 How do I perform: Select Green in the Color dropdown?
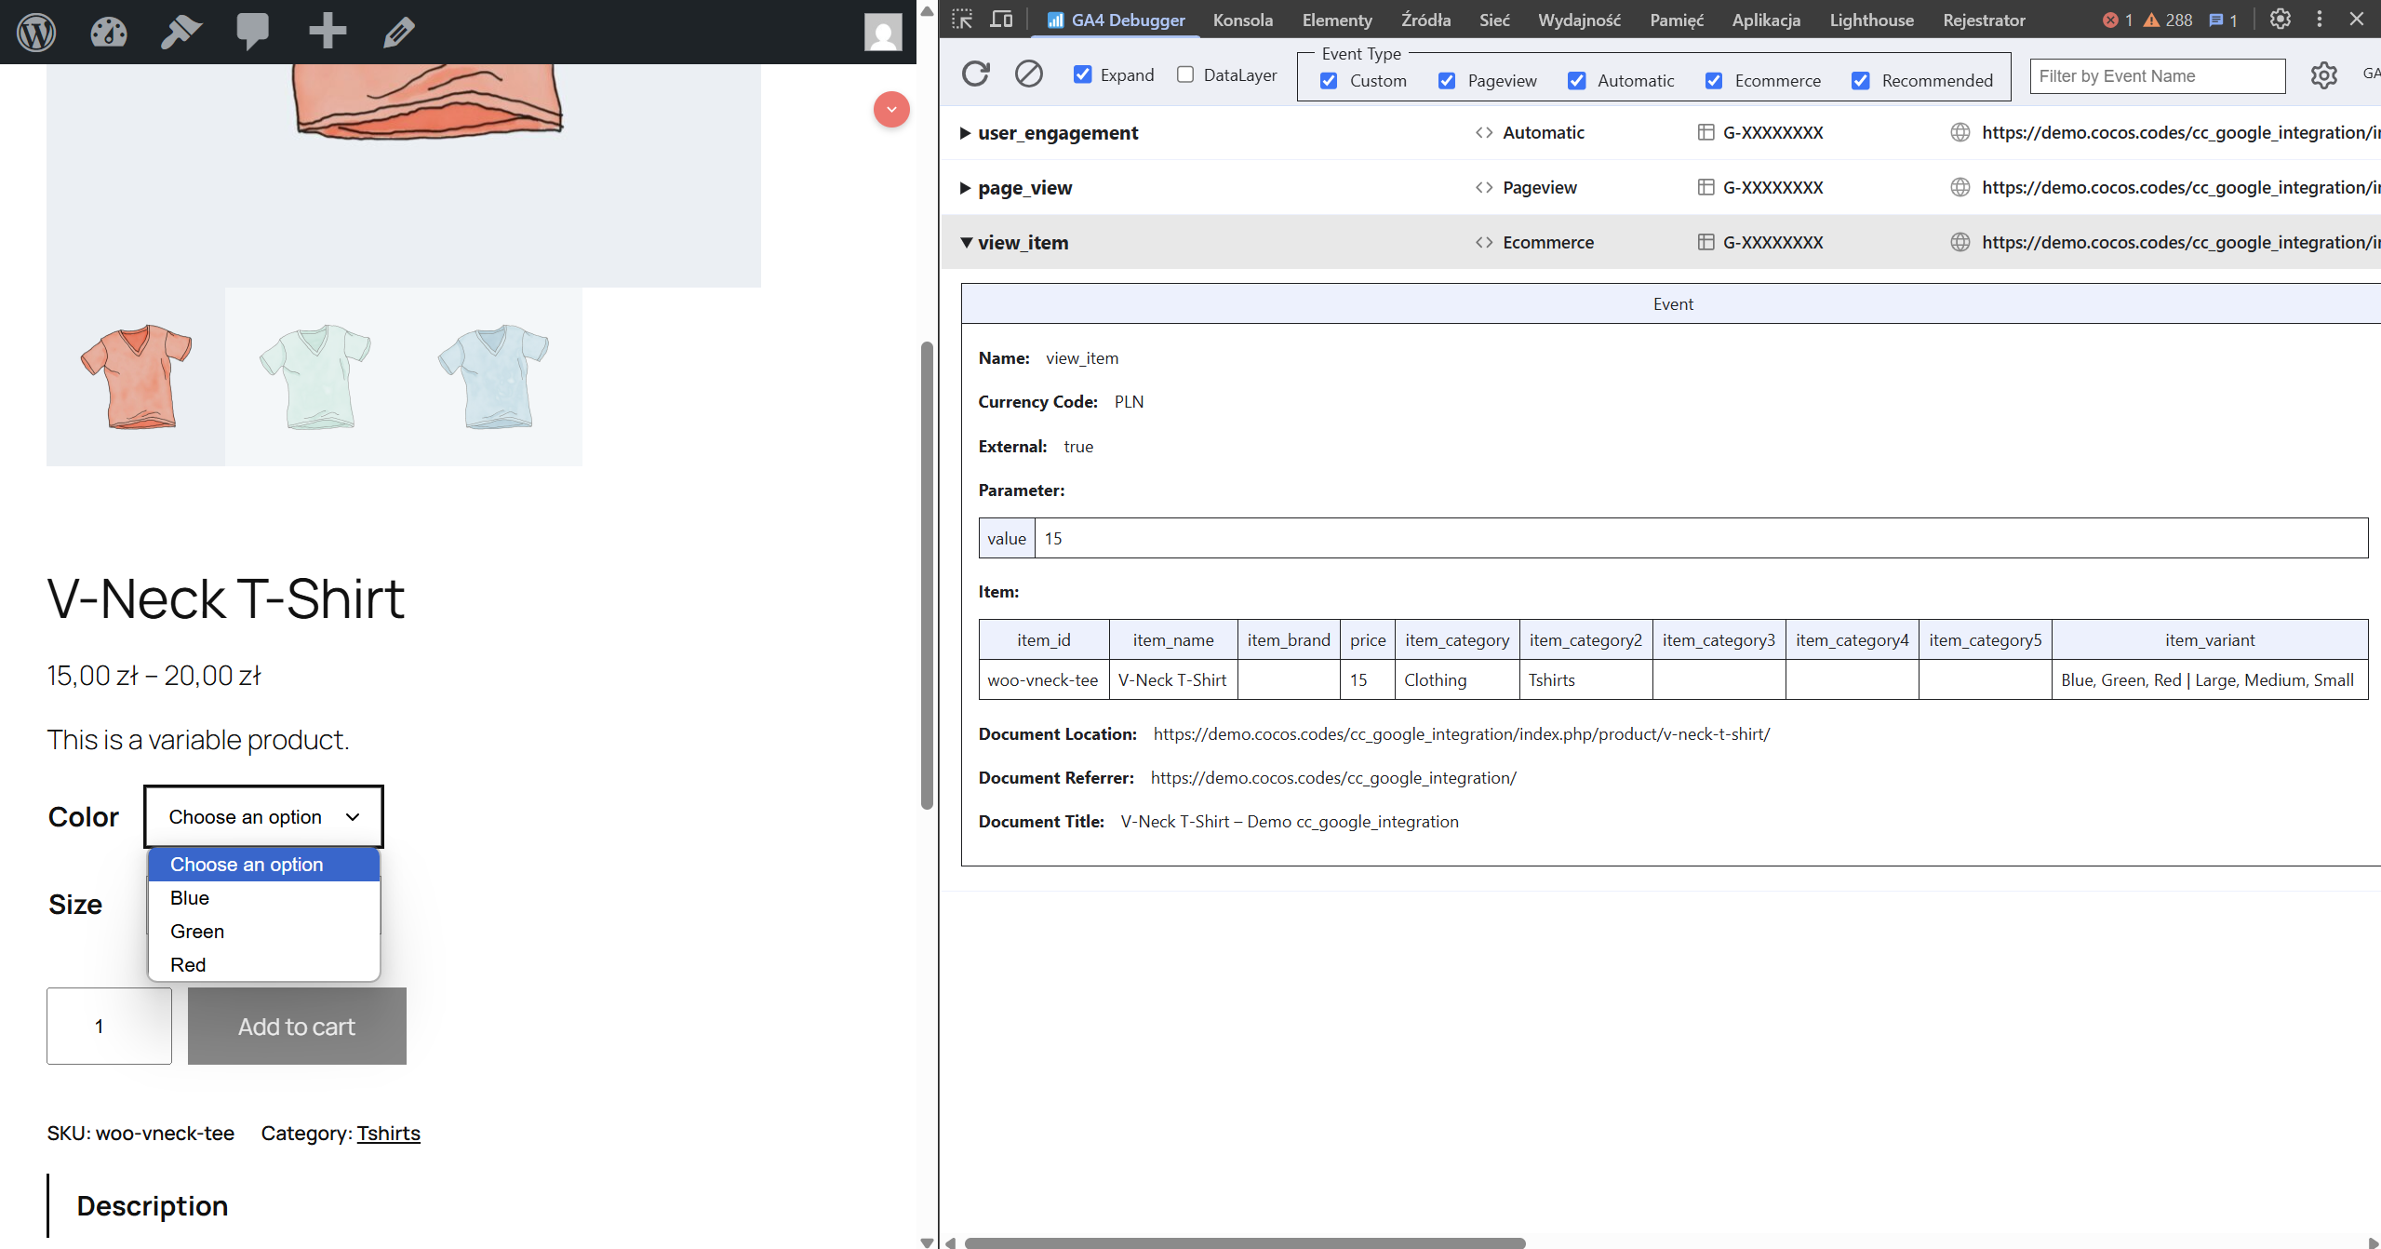pos(197,932)
